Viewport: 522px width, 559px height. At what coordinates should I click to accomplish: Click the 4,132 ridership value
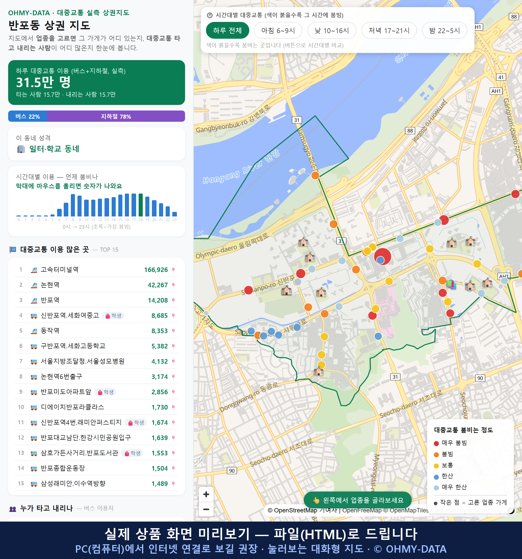(160, 361)
